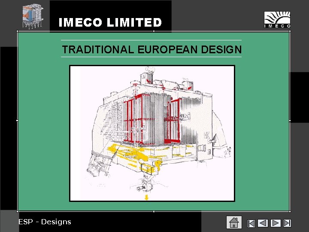Jump to the first slide button
This screenshot has height=232, width=309.
pos(251,223)
